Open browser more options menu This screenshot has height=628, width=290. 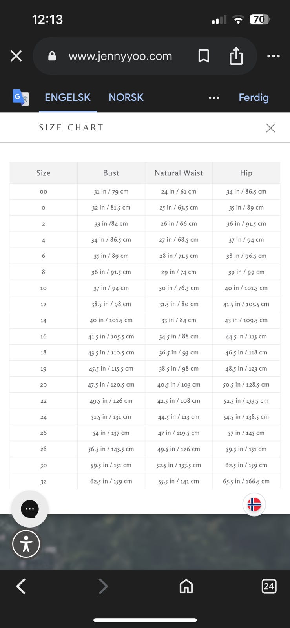pos(273,56)
